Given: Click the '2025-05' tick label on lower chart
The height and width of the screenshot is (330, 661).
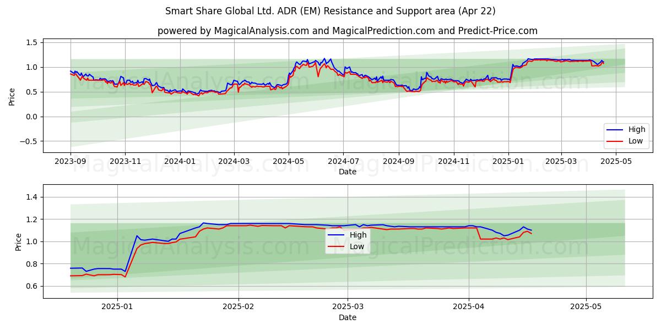Looking at the screenshot, I should (x=586, y=307).
